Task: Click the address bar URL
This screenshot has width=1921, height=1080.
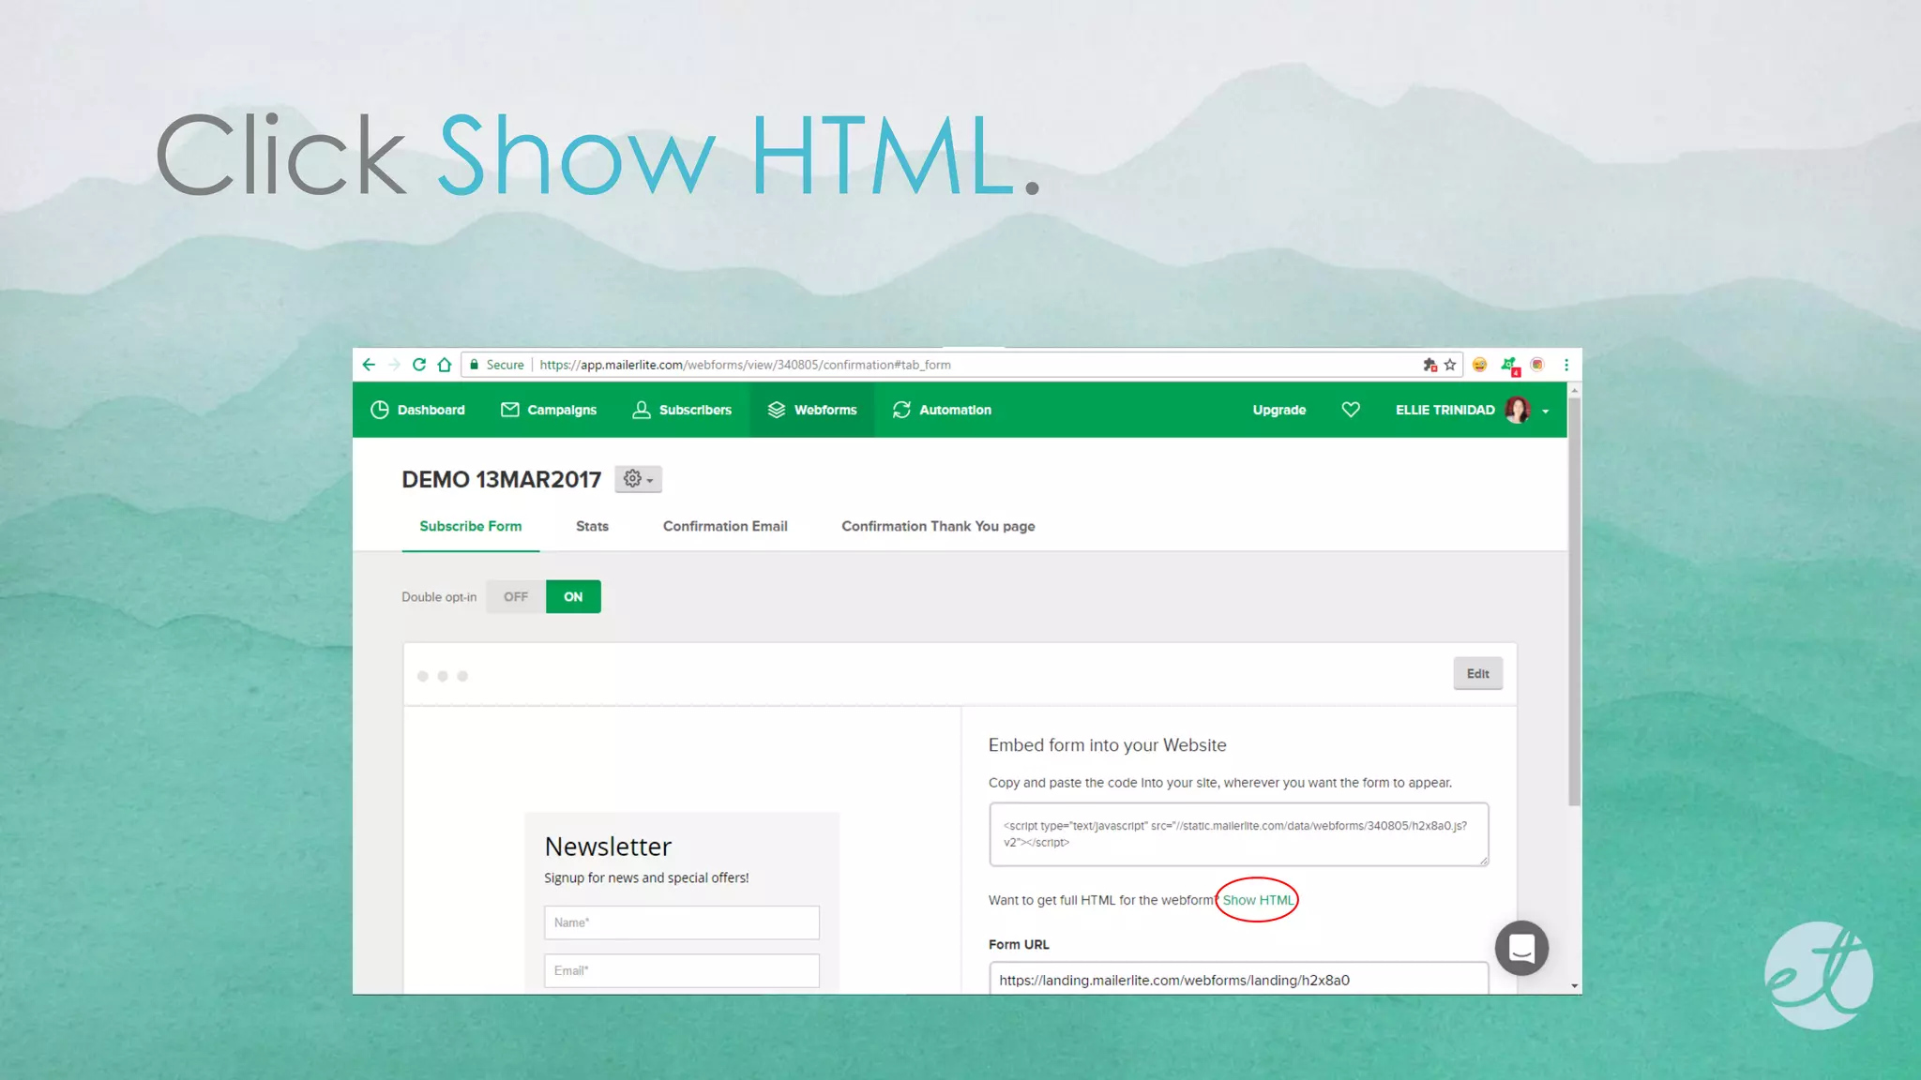Action: click(x=745, y=365)
